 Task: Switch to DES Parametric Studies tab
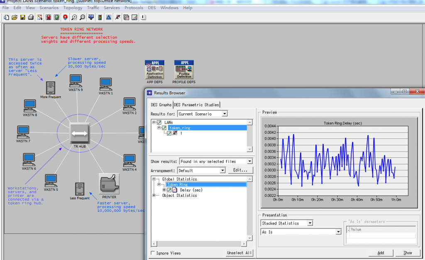coord(197,105)
